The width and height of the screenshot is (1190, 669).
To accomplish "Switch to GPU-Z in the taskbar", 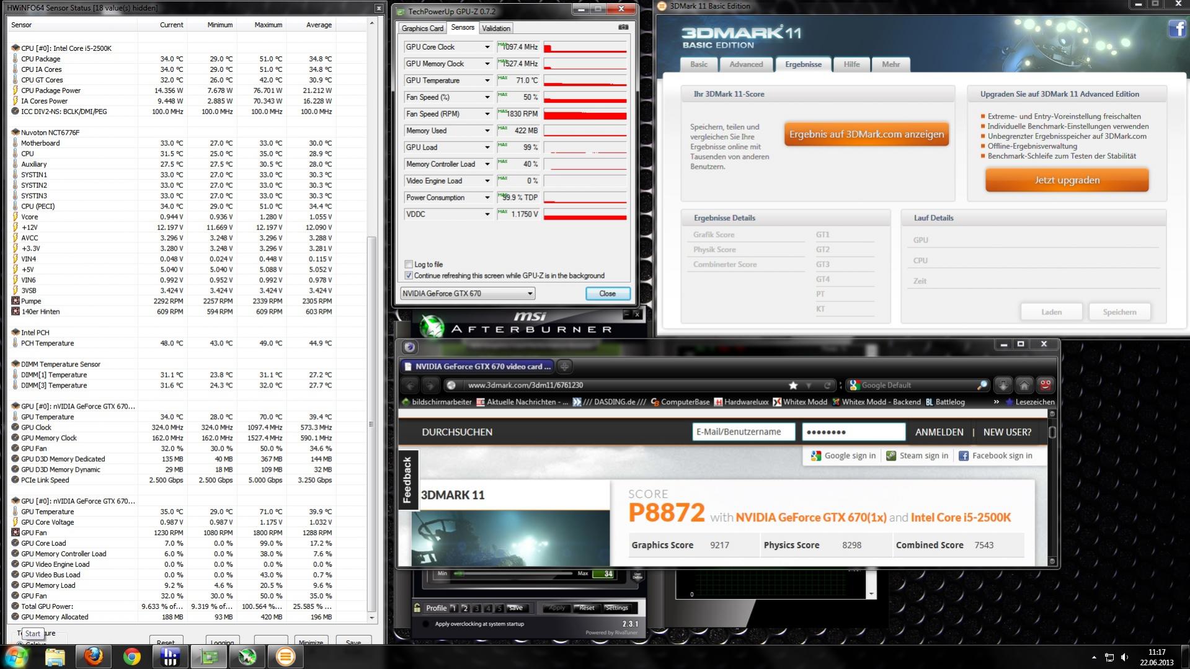I will point(208,657).
